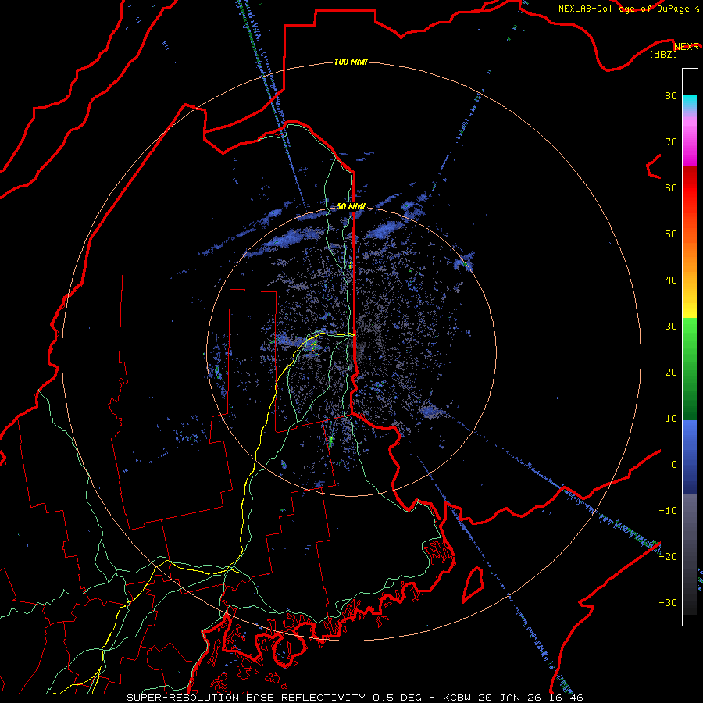Image resolution: width=703 pixels, height=703 pixels.
Task: Click the 100 NMI range ring label
Action: 351,62
